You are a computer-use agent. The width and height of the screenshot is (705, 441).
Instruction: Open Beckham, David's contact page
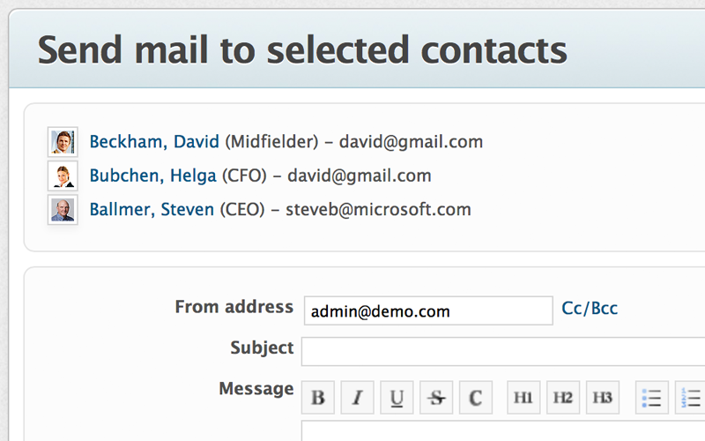tap(154, 141)
